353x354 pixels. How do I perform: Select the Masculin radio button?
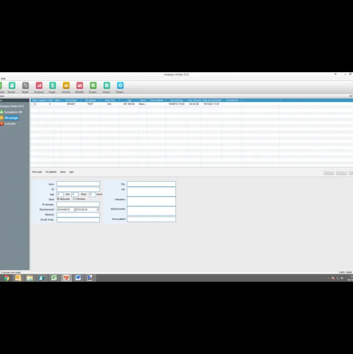point(58,199)
